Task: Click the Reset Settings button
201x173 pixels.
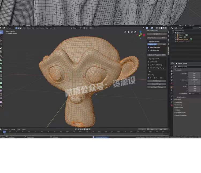Action: point(157,81)
